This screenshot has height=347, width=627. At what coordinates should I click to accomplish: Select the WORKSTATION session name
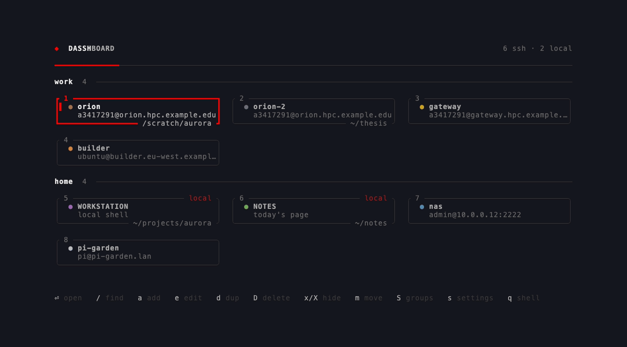pyautogui.click(x=103, y=206)
